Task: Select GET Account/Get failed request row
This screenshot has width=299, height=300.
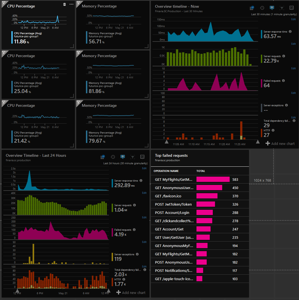Action: pyautogui.click(x=200, y=229)
